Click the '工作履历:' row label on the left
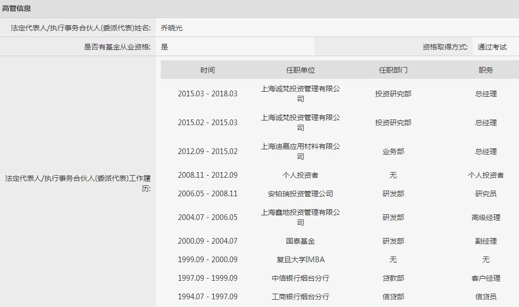 click(x=78, y=183)
